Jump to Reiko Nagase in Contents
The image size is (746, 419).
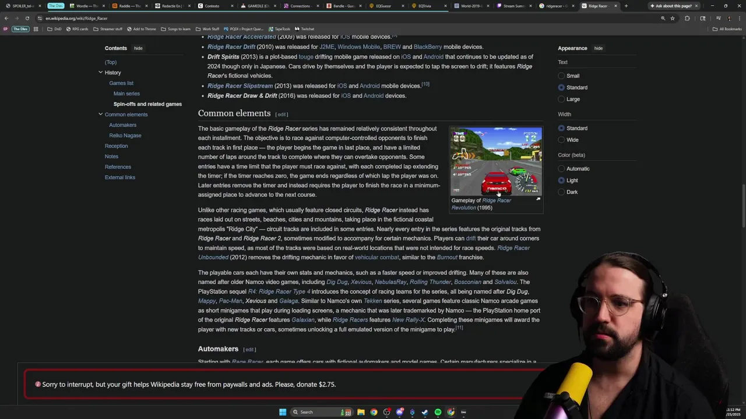pos(125,136)
